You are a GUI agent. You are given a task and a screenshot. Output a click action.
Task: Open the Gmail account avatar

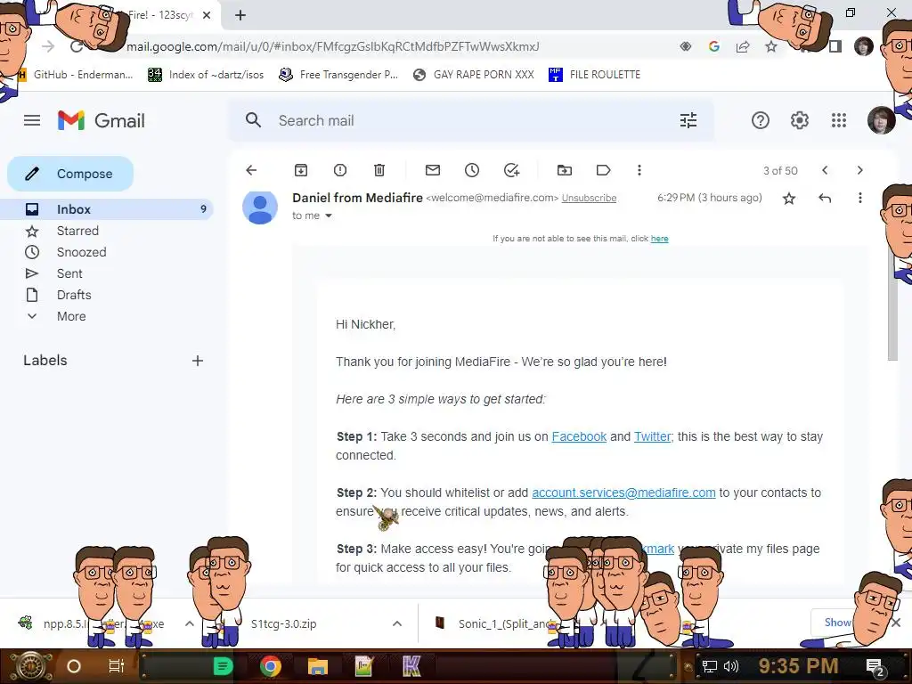881,120
